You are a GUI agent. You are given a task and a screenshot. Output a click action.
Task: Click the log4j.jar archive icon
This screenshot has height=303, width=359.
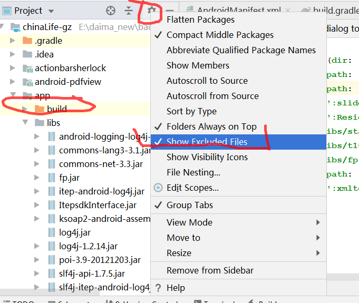click(52, 232)
